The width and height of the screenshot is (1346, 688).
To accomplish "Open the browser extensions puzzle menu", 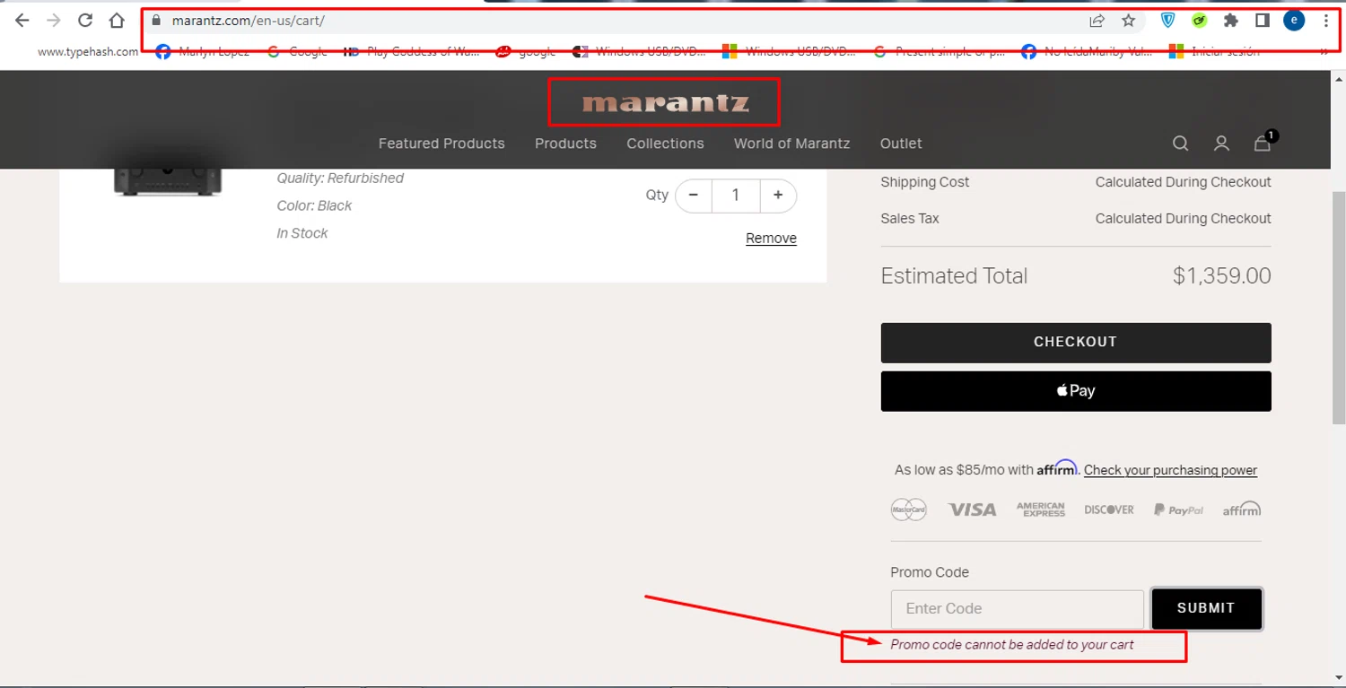I will point(1231,21).
